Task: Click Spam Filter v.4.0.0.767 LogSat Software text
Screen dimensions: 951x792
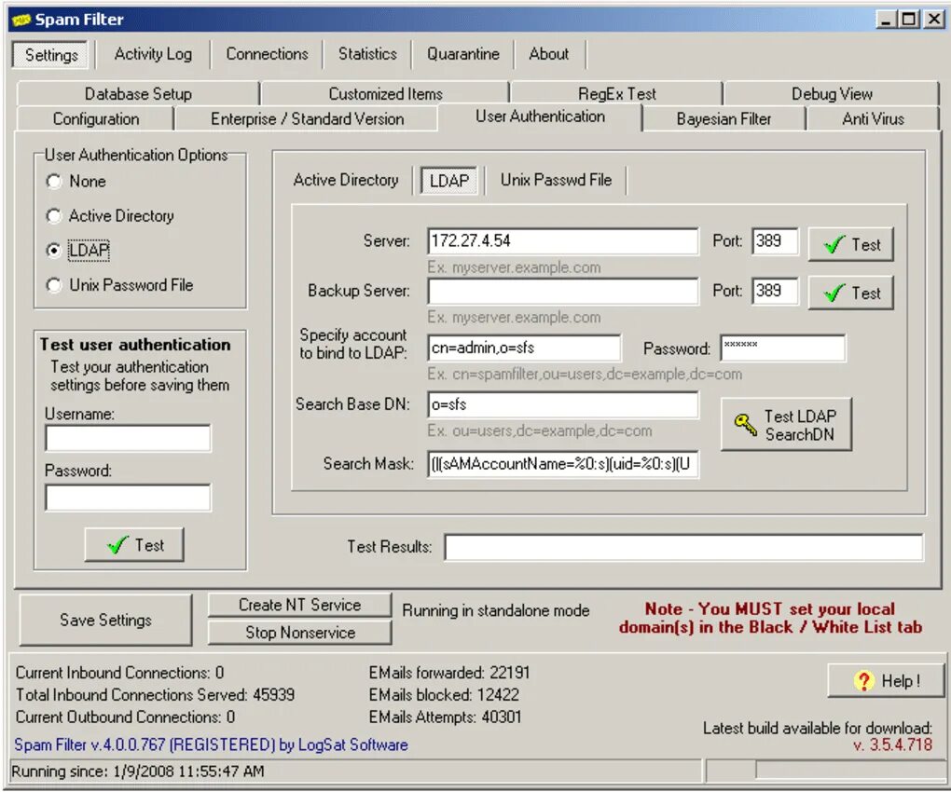Action: (211, 744)
